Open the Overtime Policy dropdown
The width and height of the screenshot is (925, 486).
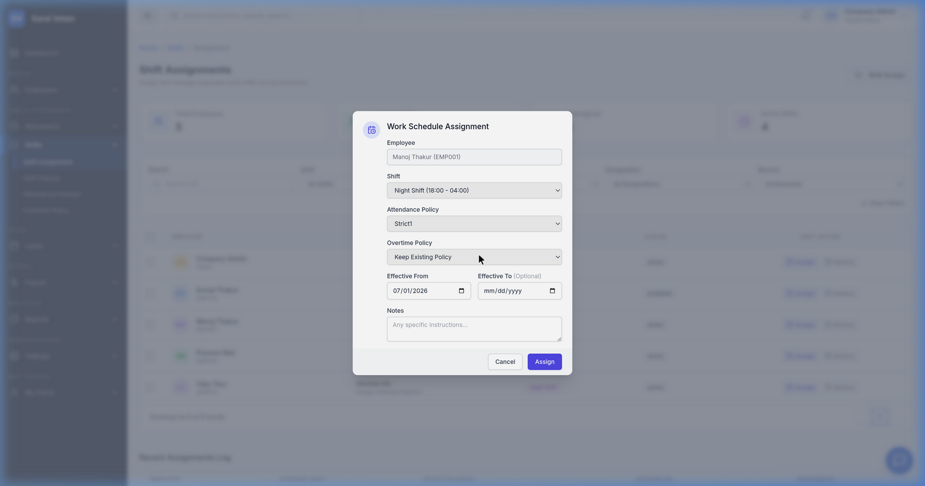pyautogui.click(x=474, y=257)
